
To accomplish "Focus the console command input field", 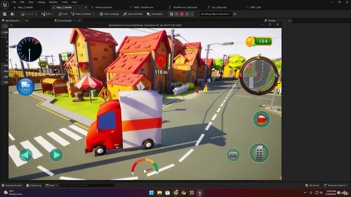I will (x=87, y=186).
